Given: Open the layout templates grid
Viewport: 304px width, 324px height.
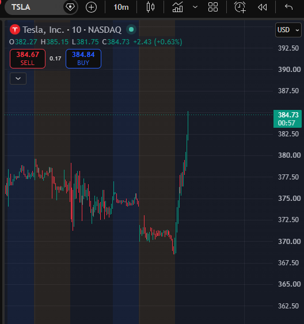Looking at the screenshot, I should click(x=213, y=7).
